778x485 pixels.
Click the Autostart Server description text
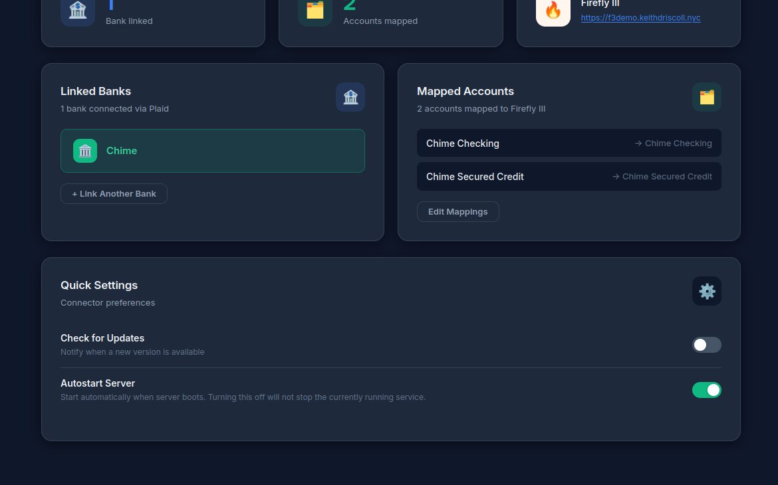tap(243, 397)
